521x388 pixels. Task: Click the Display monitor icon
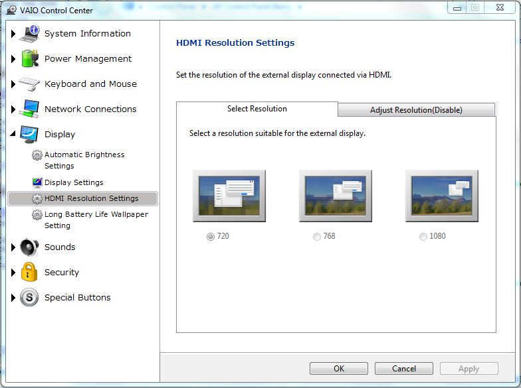click(x=29, y=134)
